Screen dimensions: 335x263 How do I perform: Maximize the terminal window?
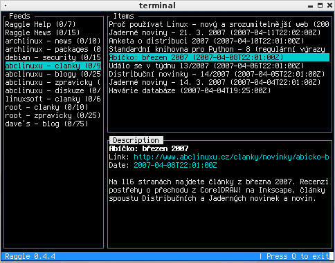pyautogui.click(x=320, y=6)
